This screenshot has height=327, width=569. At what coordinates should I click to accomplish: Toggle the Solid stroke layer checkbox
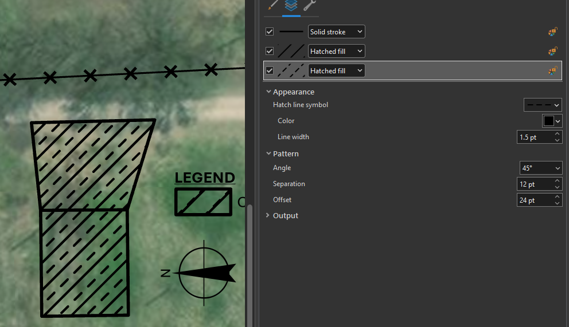click(270, 31)
